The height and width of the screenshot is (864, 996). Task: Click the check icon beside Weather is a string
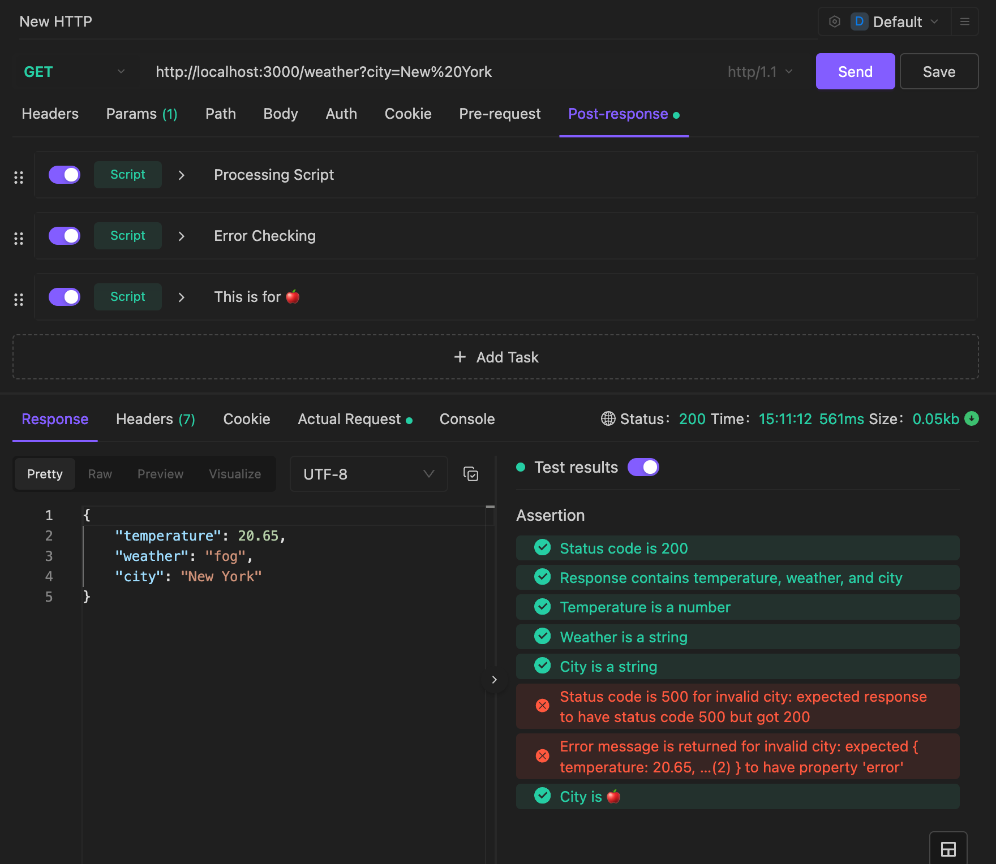[543, 636]
